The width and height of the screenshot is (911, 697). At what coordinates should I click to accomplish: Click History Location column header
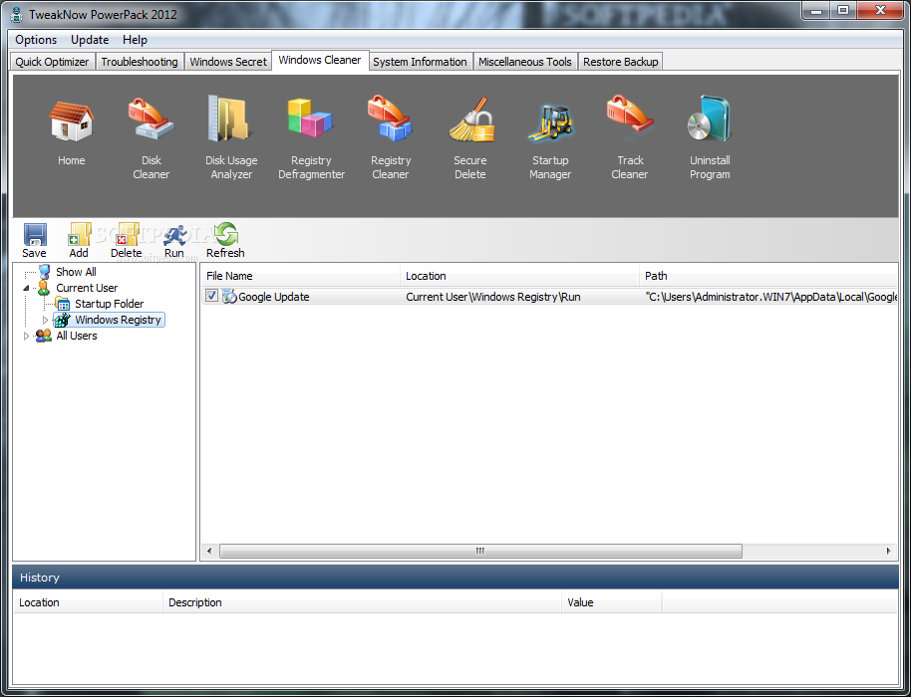(89, 602)
